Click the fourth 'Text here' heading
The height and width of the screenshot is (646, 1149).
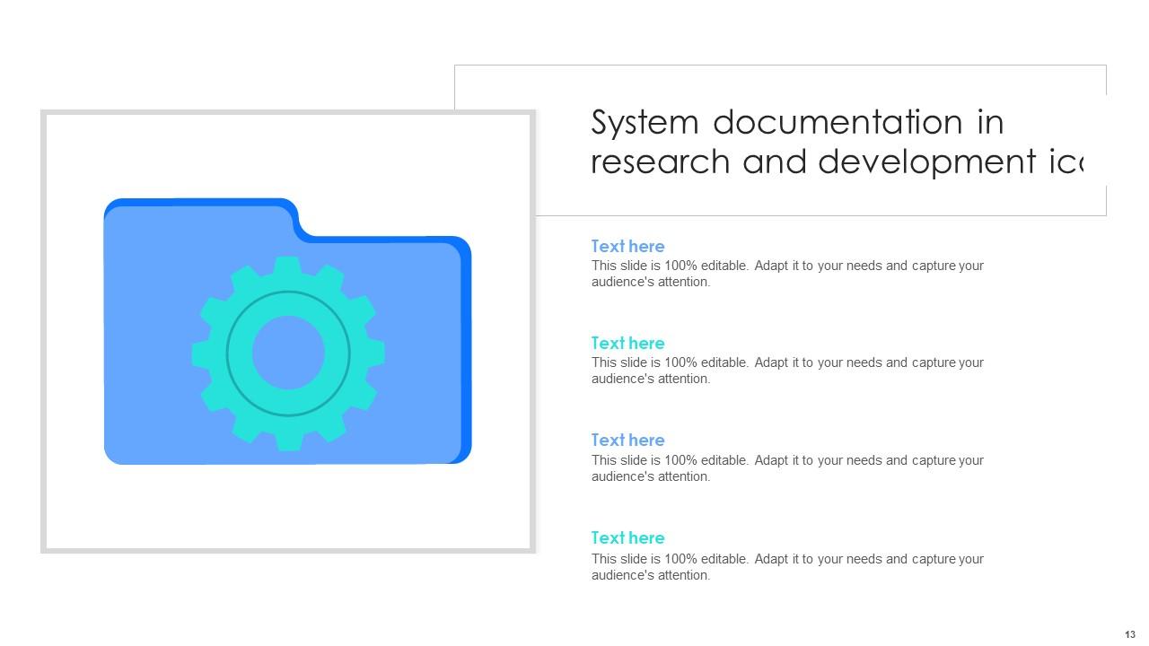[x=627, y=537]
